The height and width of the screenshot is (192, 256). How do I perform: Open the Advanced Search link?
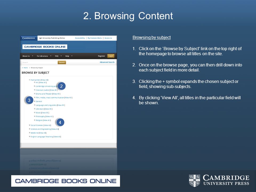pos(107,62)
